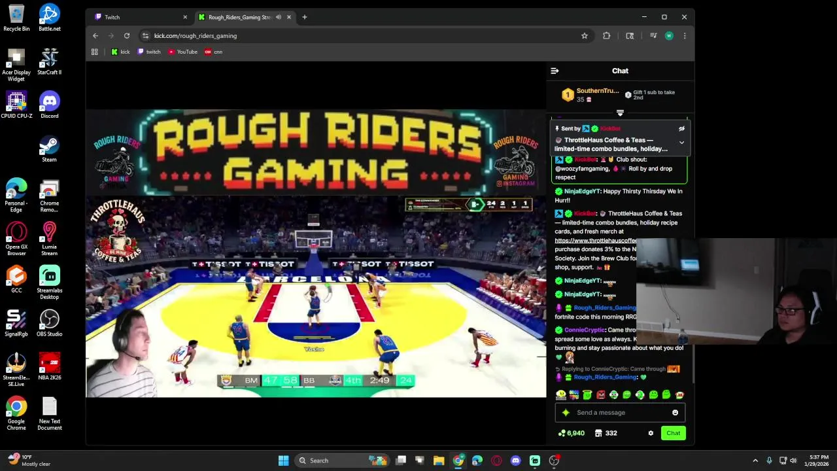View channel points balance 6,940
The image size is (837, 471).
571,433
